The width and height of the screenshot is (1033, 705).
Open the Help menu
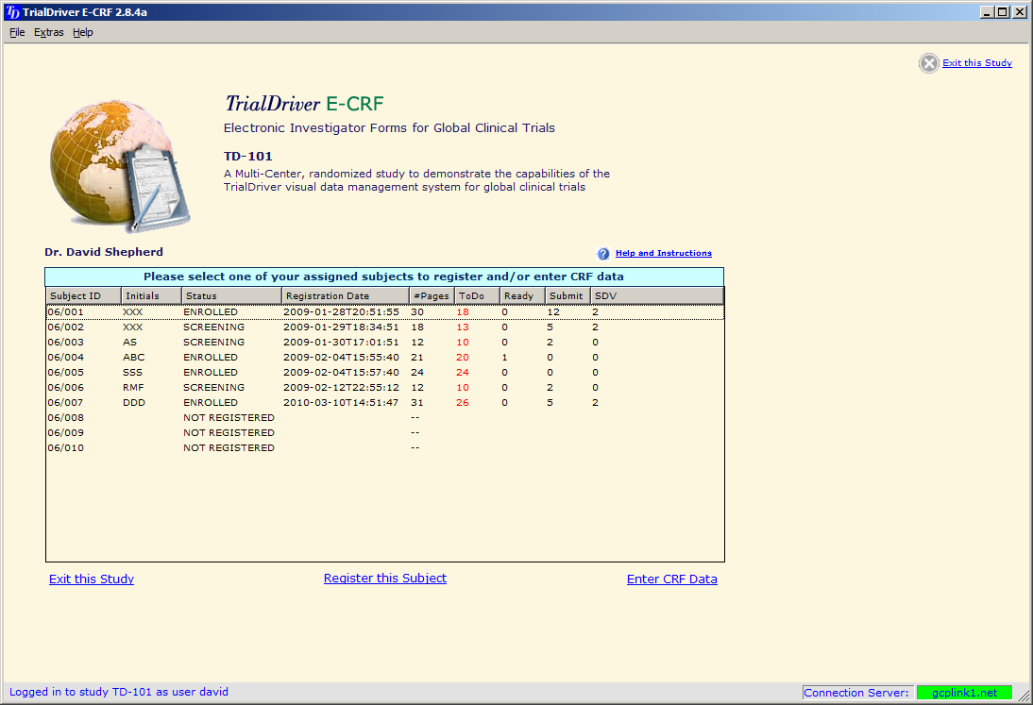[83, 32]
